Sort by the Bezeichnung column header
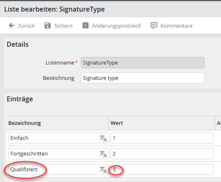The height and width of the screenshot is (182, 221). coord(24,123)
